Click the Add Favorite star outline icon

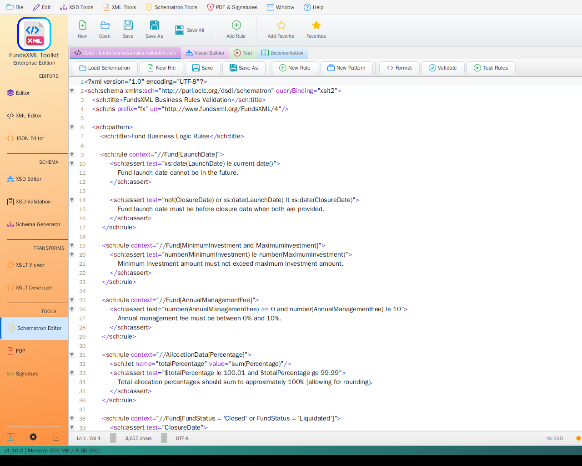[x=281, y=25]
